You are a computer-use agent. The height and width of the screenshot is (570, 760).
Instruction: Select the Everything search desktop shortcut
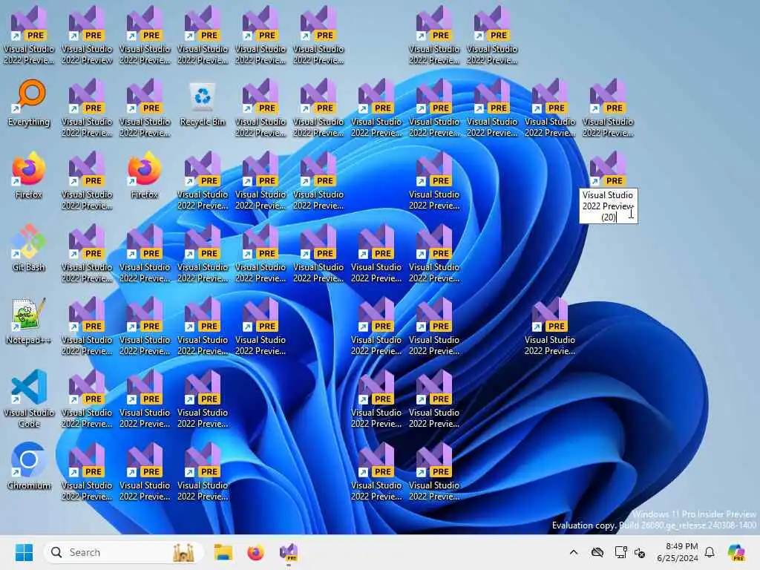point(29,103)
